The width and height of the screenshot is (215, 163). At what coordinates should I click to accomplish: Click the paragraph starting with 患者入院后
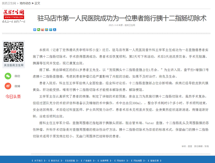pyautogui.click(x=121, y=86)
